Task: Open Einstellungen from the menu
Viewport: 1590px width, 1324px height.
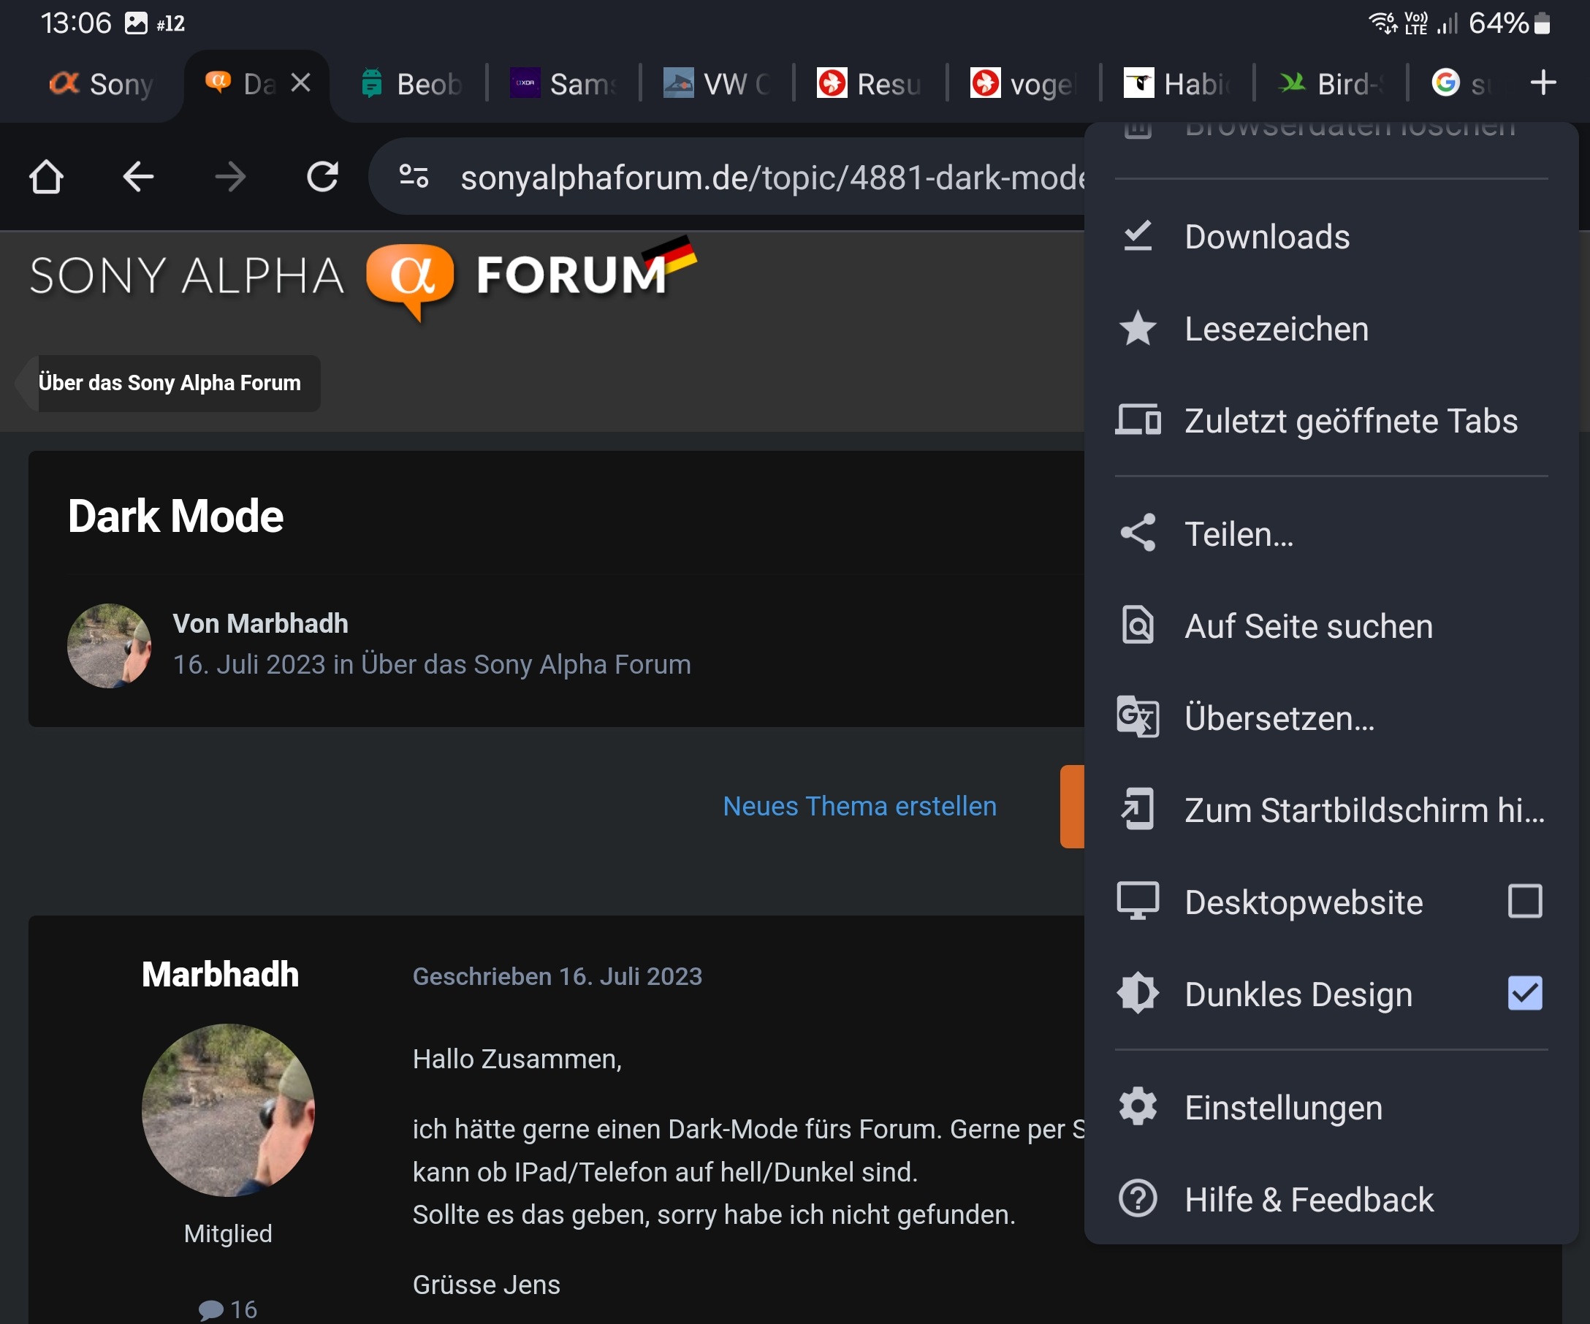Action: point(1282,1107)
